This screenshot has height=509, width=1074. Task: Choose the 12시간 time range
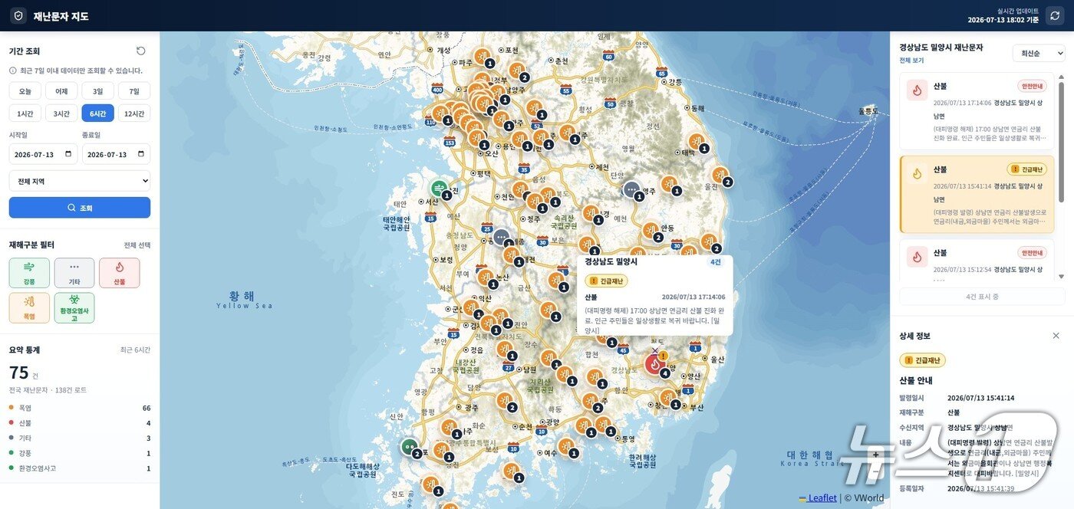[x=134, y=113]
